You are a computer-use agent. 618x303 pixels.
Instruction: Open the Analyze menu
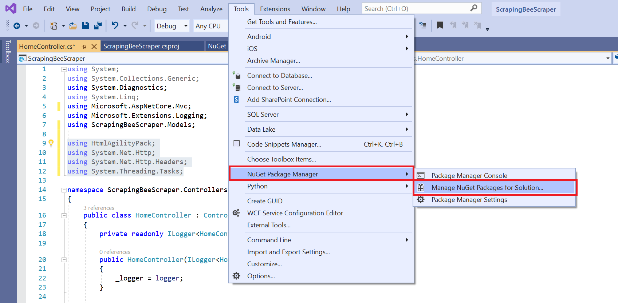pos(211,9)
